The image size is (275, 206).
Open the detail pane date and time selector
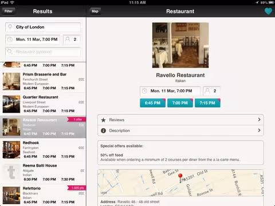[170, 91]
